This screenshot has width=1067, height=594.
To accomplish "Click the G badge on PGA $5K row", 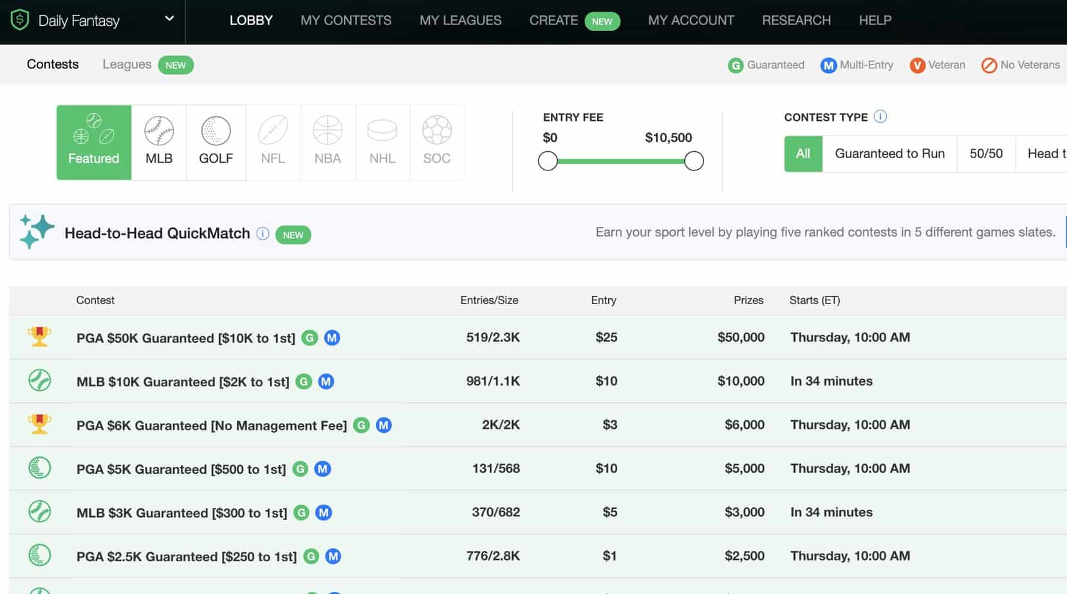I will pos(300,469).
